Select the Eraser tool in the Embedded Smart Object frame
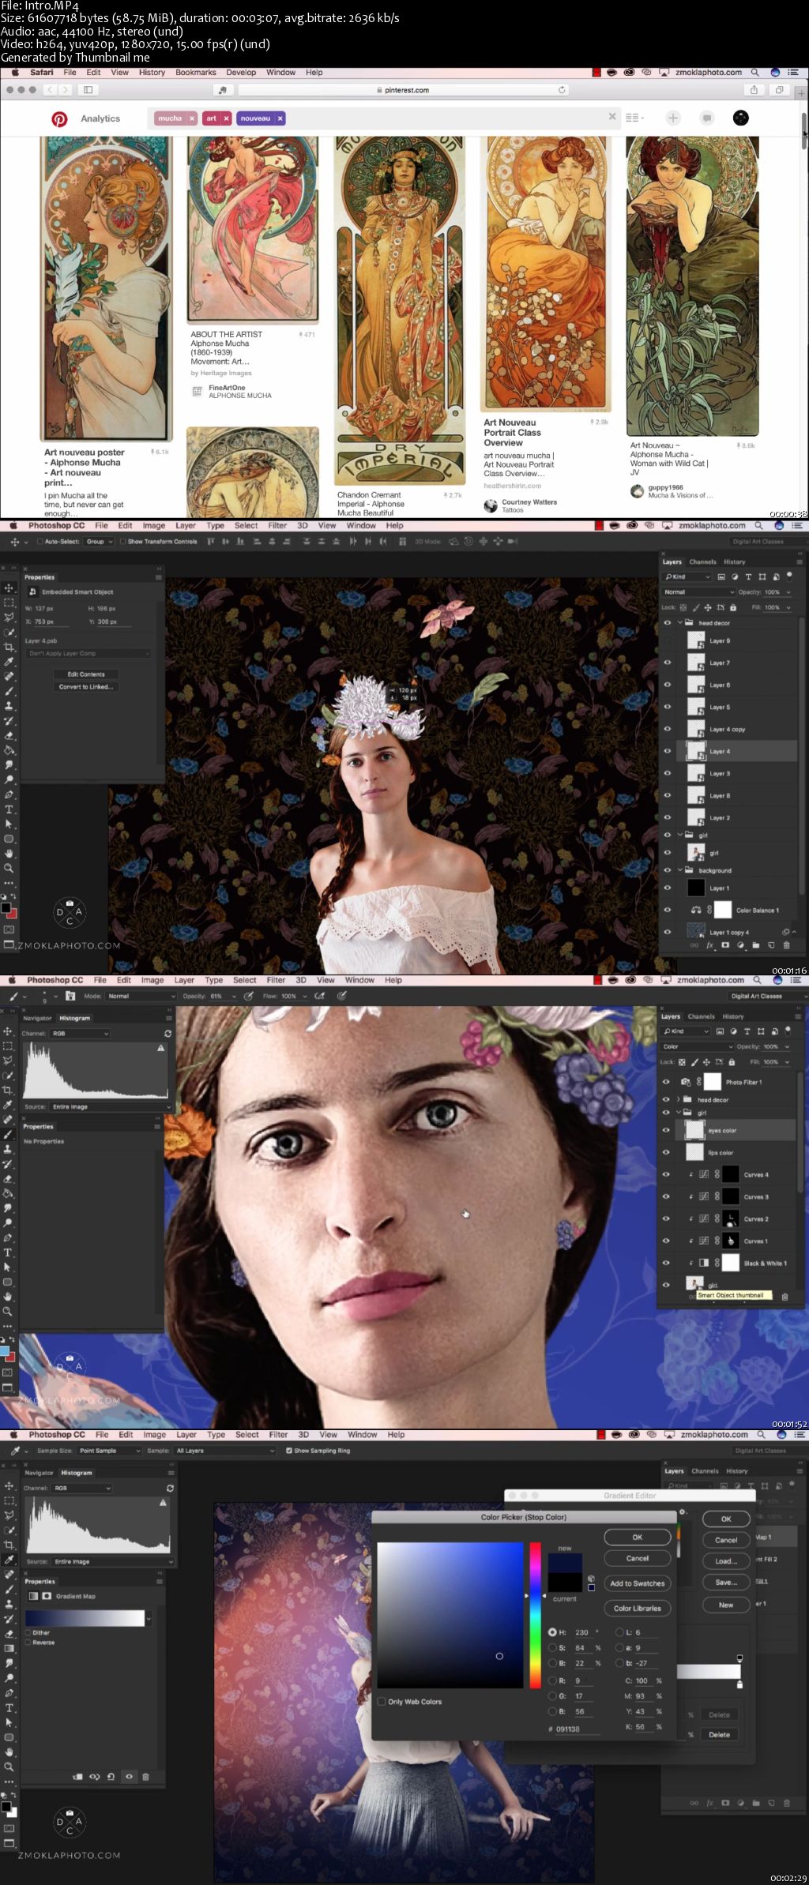Image resolution: width=809 pixels, height=1885 pixels. pyautogui.click(x=9, y=735)
